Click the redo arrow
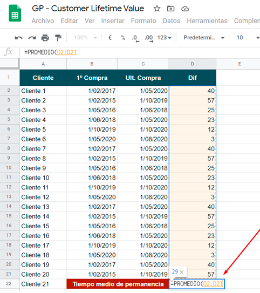This screenshot has height=293, width=260. tap(32, 38)
